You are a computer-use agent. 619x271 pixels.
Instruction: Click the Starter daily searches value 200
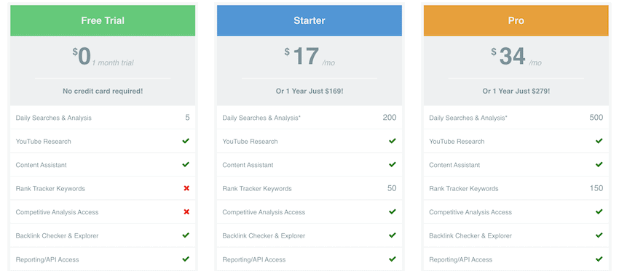click(x=390, y=118)
